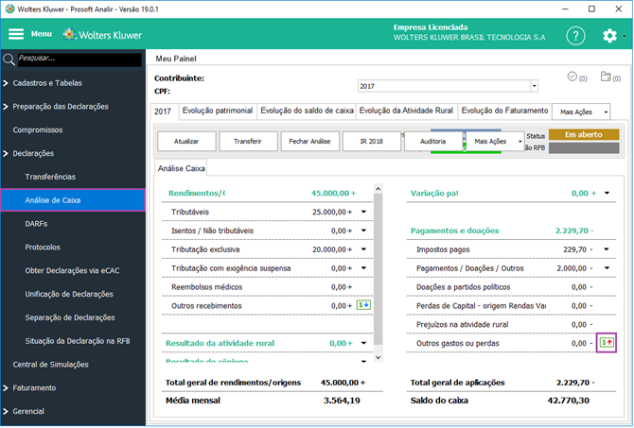
Task: Open Separação de Declarações
Action: point(69,317)
